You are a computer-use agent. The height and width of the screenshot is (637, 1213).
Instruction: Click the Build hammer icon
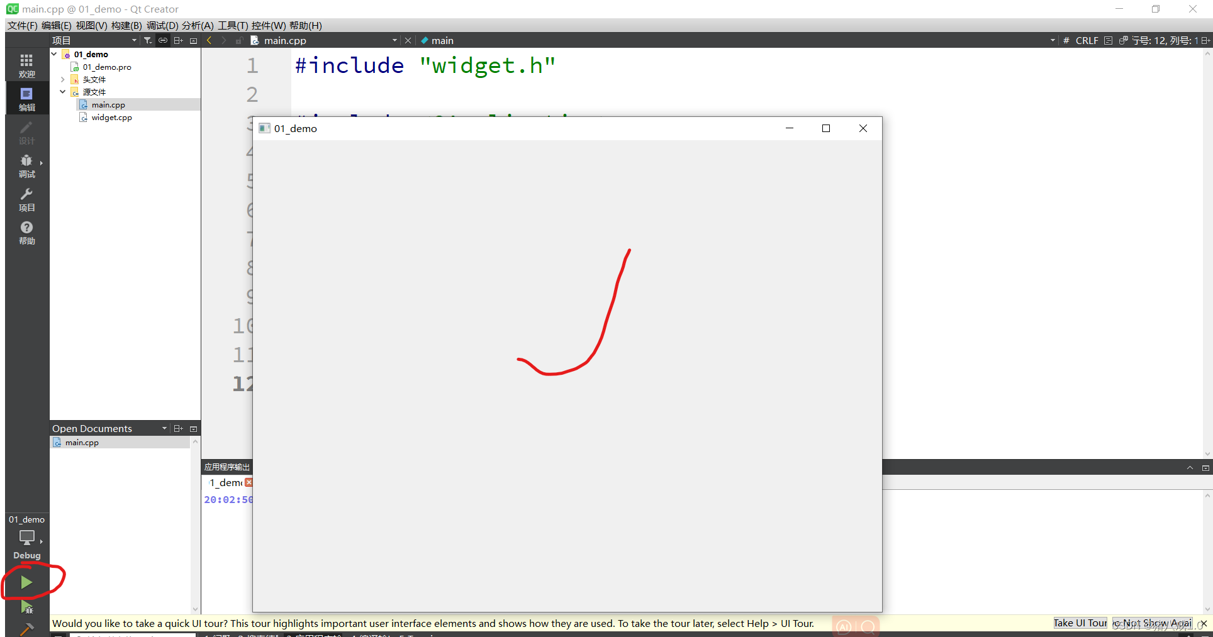pos(26,628)
